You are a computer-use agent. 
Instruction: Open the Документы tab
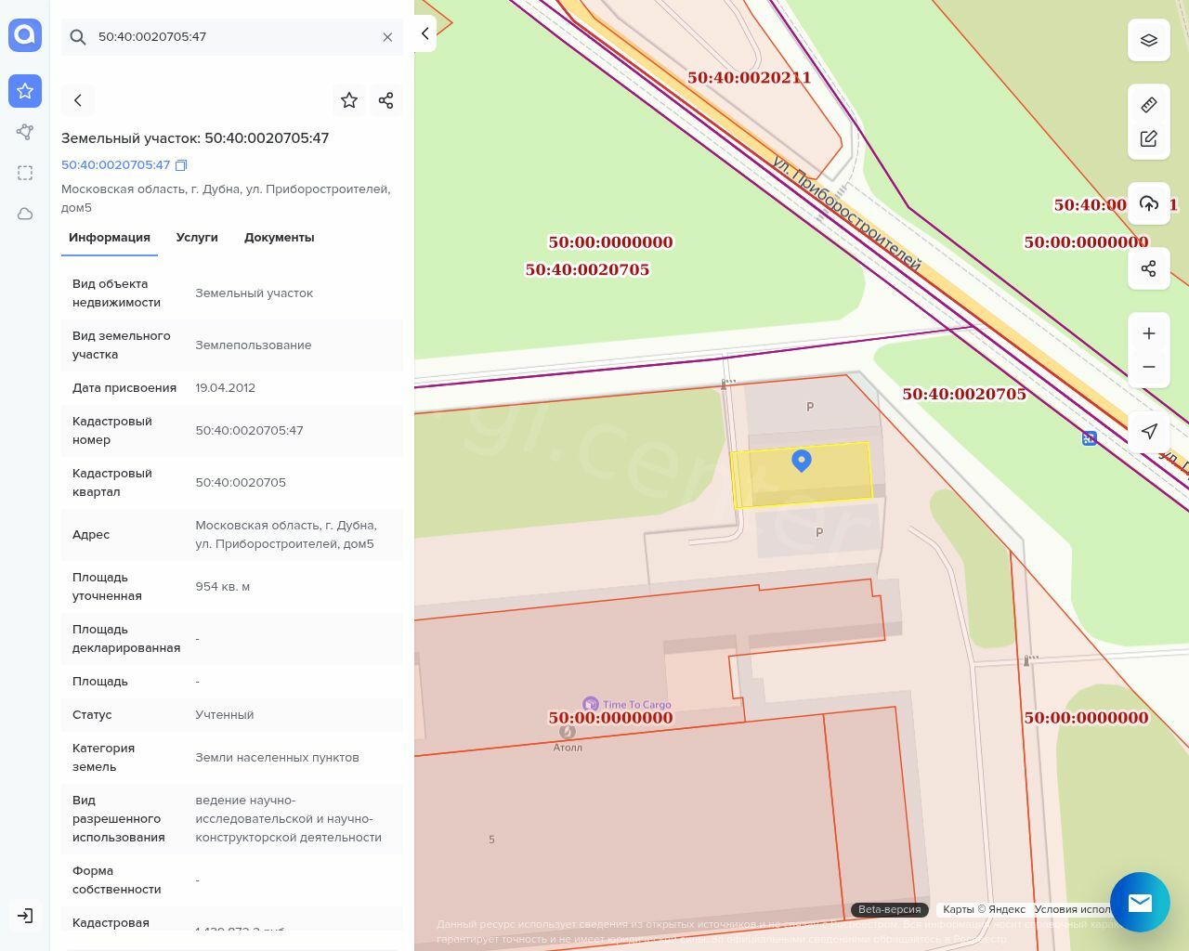click(x=279, y=238)
